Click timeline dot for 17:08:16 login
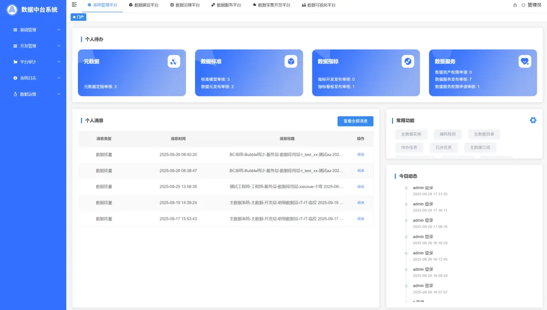Screen dimensions: 547x310 tap(406, 220)
